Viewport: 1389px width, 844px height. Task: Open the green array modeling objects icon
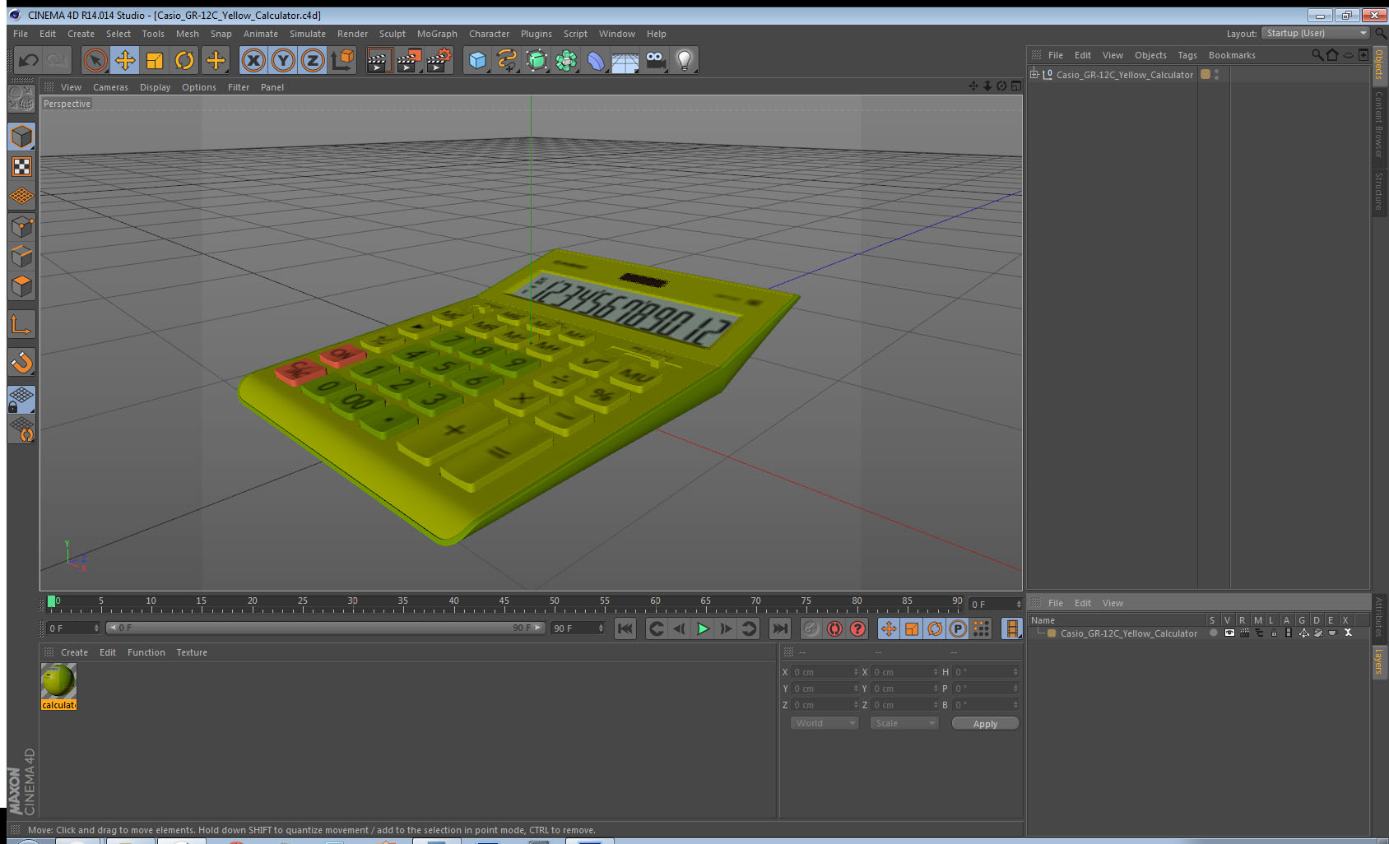coord(566,60)
